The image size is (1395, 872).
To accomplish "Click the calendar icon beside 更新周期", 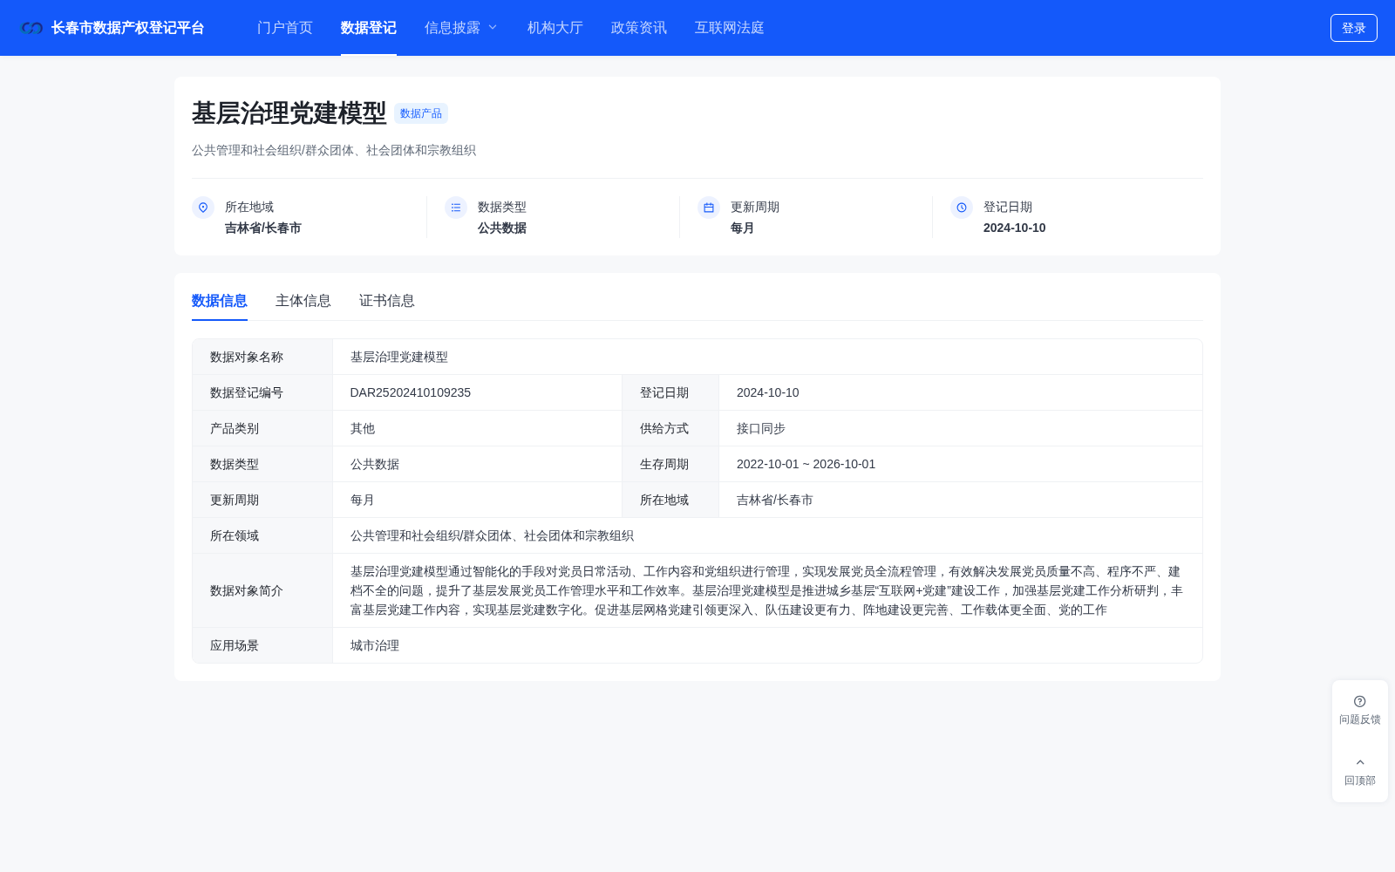I will 709,208.
